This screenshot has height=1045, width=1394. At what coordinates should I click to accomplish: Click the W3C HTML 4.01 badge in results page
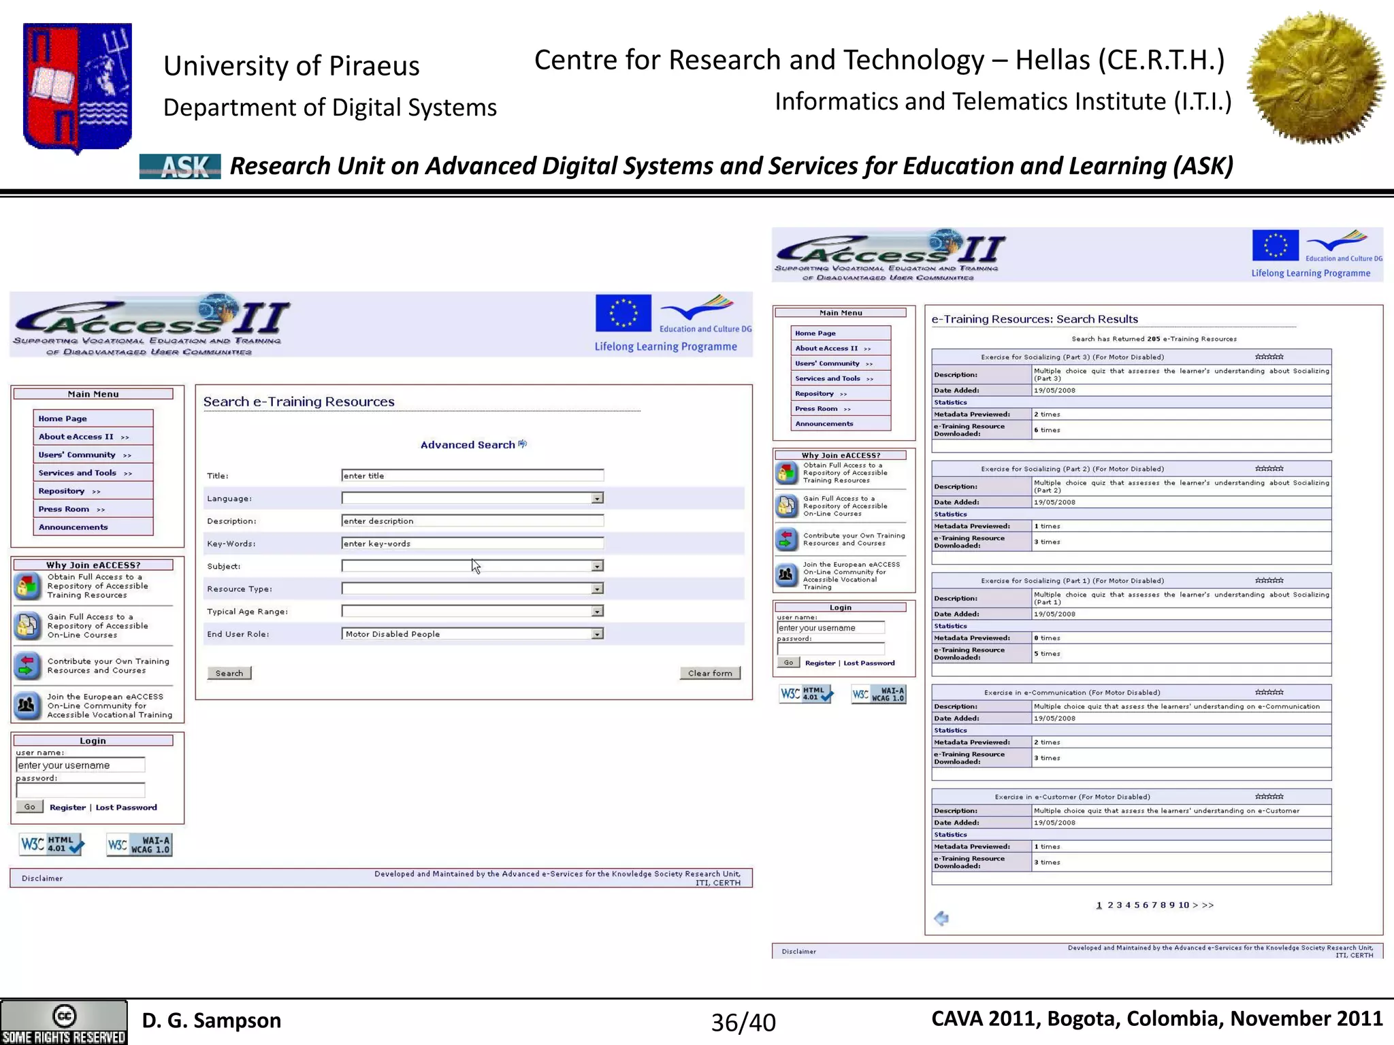point(806,694)
